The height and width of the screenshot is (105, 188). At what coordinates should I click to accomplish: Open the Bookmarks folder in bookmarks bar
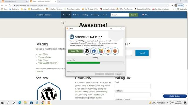(x=14, y=9)
